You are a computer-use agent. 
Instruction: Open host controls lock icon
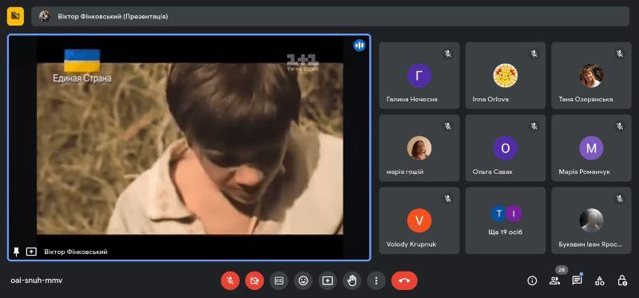click(x=622, y=280)
